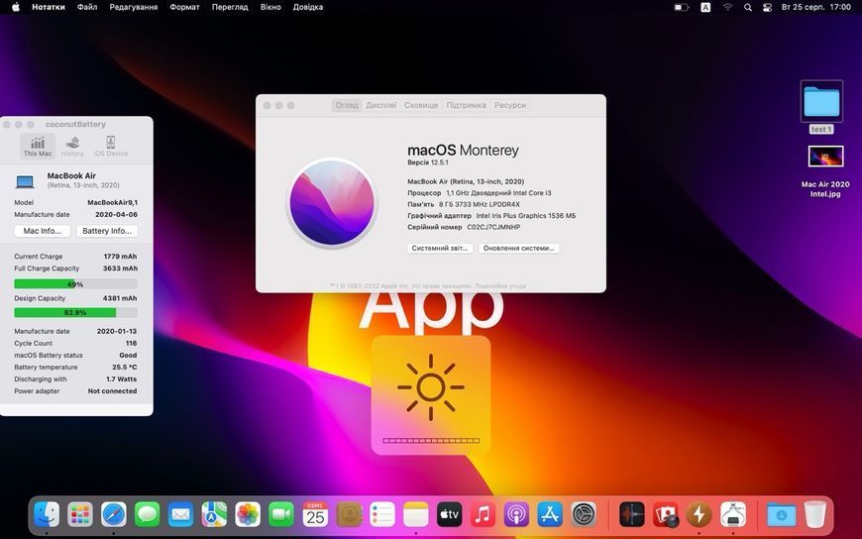Click the Mac Info... button
The image size is (862, 539).
(43, 231)
